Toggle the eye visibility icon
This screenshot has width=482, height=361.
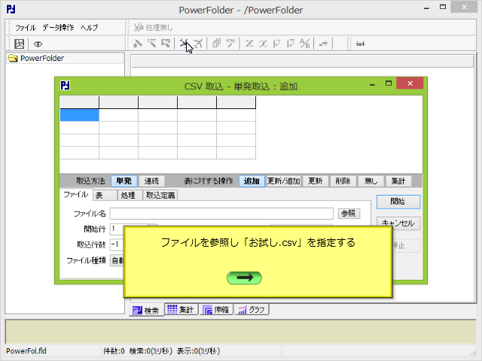(38, 44)
